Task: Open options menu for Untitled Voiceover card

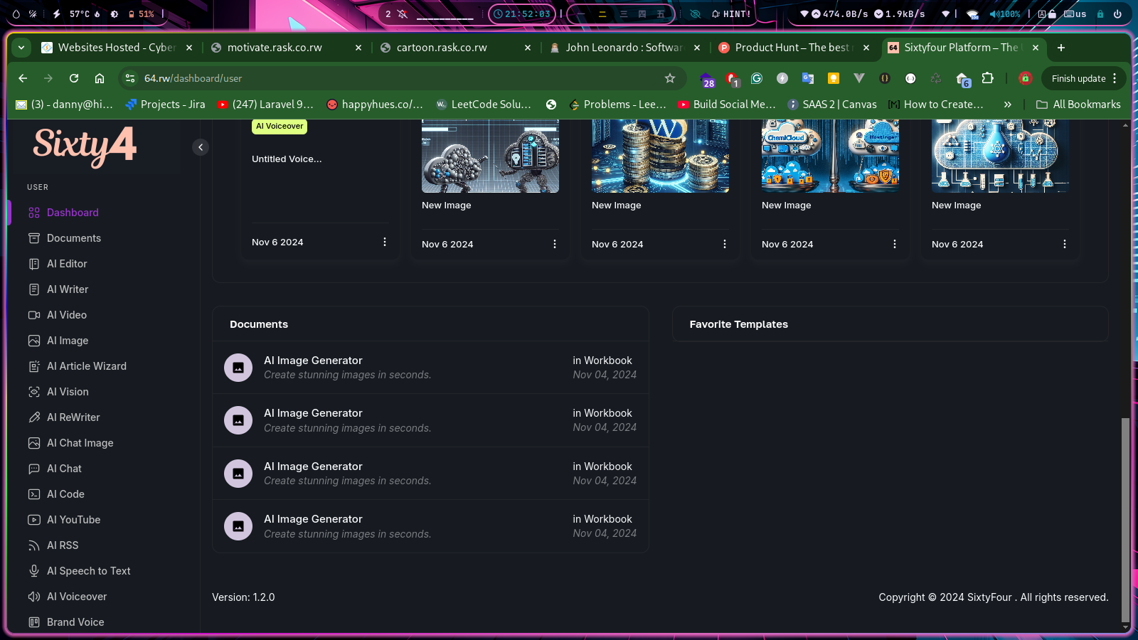Action: (385, 242)
